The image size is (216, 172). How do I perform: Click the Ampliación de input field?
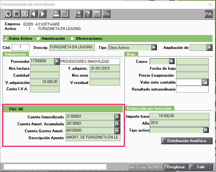coord(198,48)
